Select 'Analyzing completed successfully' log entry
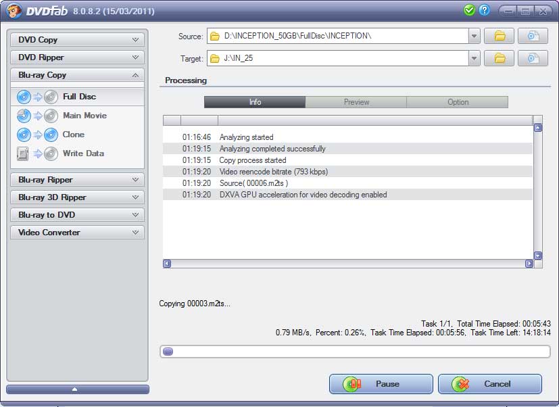 [347, 149]
